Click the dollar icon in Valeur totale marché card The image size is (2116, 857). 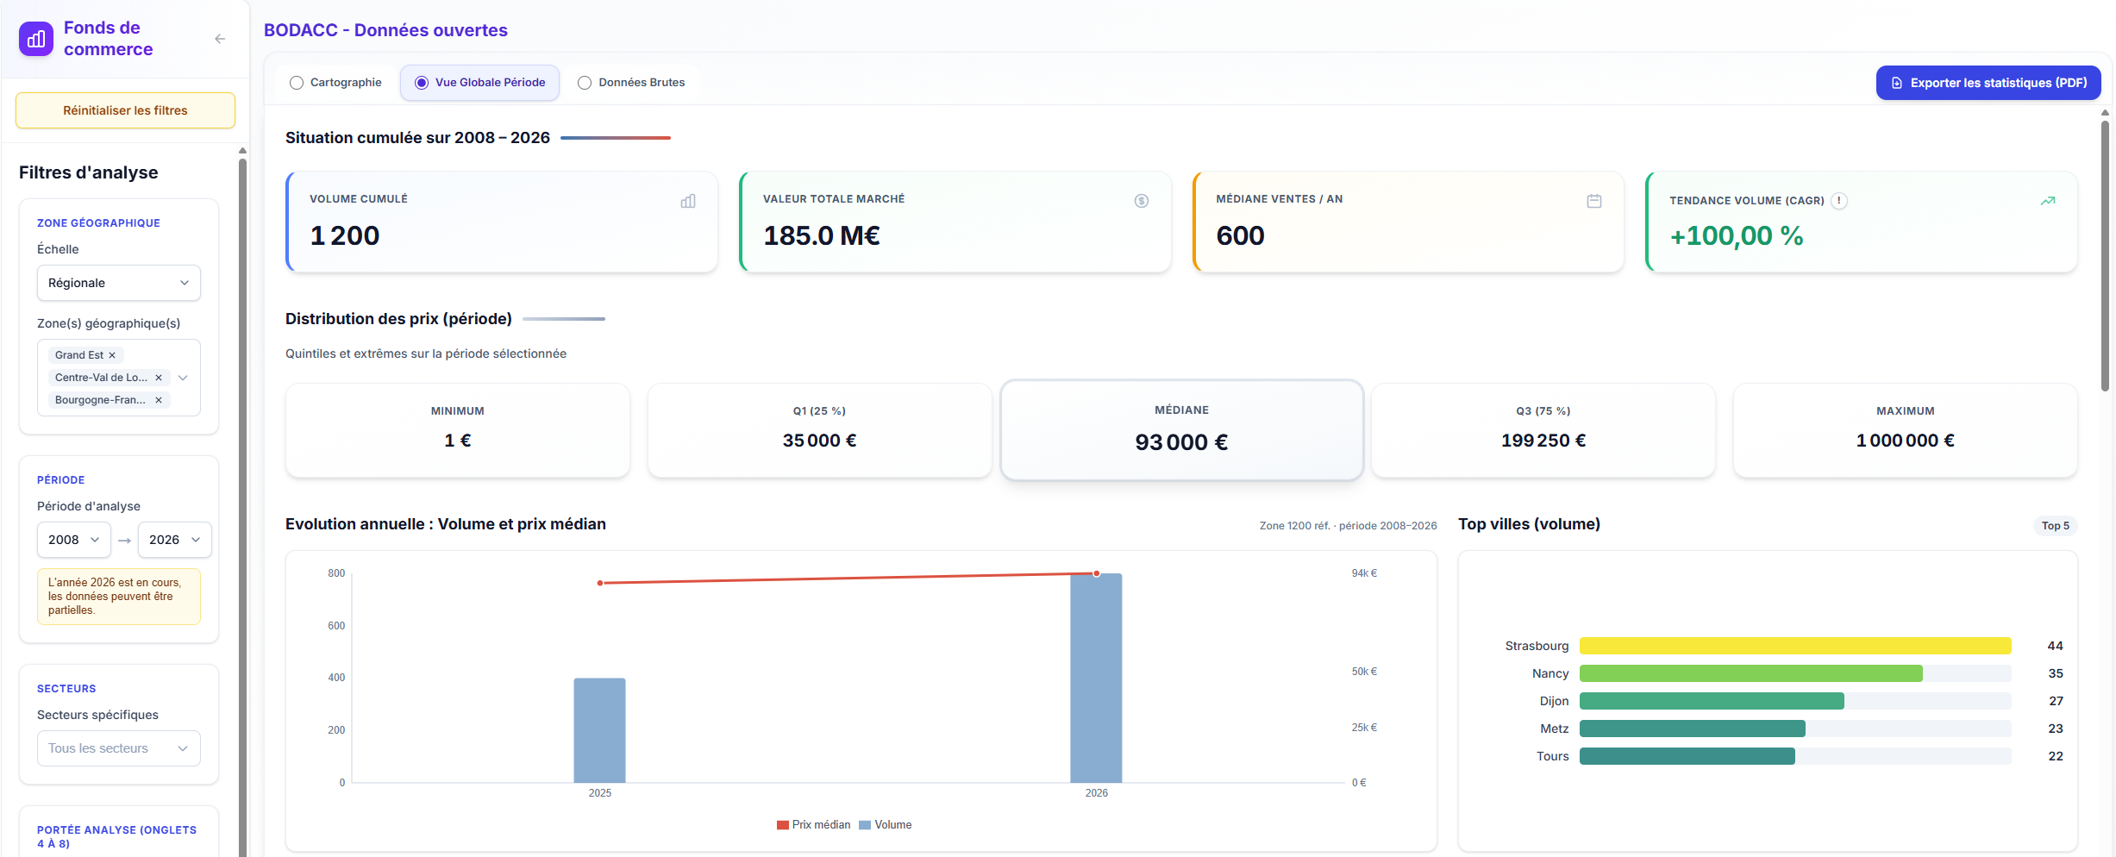1141,201
